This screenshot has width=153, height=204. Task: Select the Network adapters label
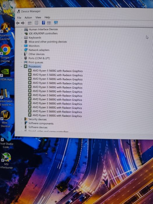39,50
